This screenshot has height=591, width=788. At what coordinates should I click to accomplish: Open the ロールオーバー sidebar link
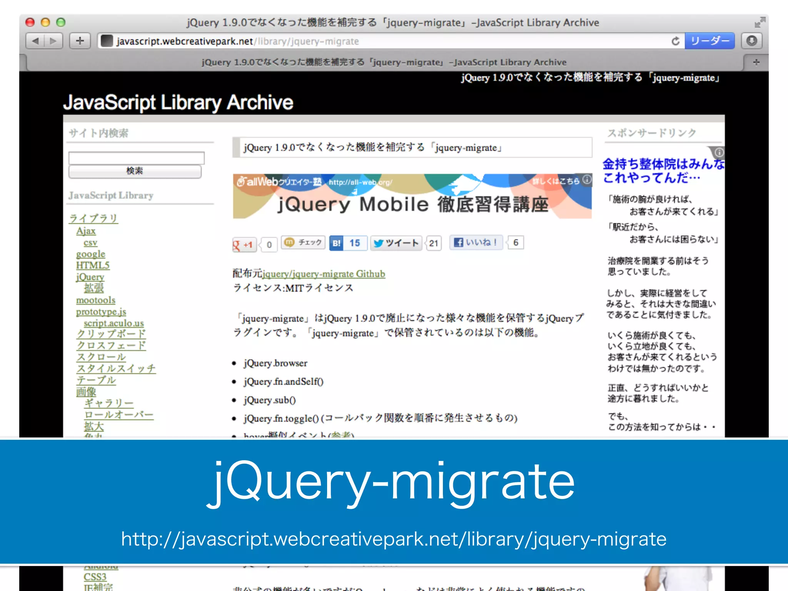(119, 415)
